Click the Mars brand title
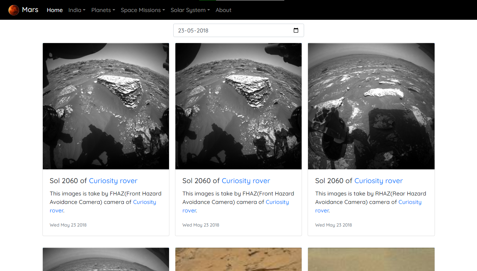Viewport: 477px width, 271px height. [30, 10]
